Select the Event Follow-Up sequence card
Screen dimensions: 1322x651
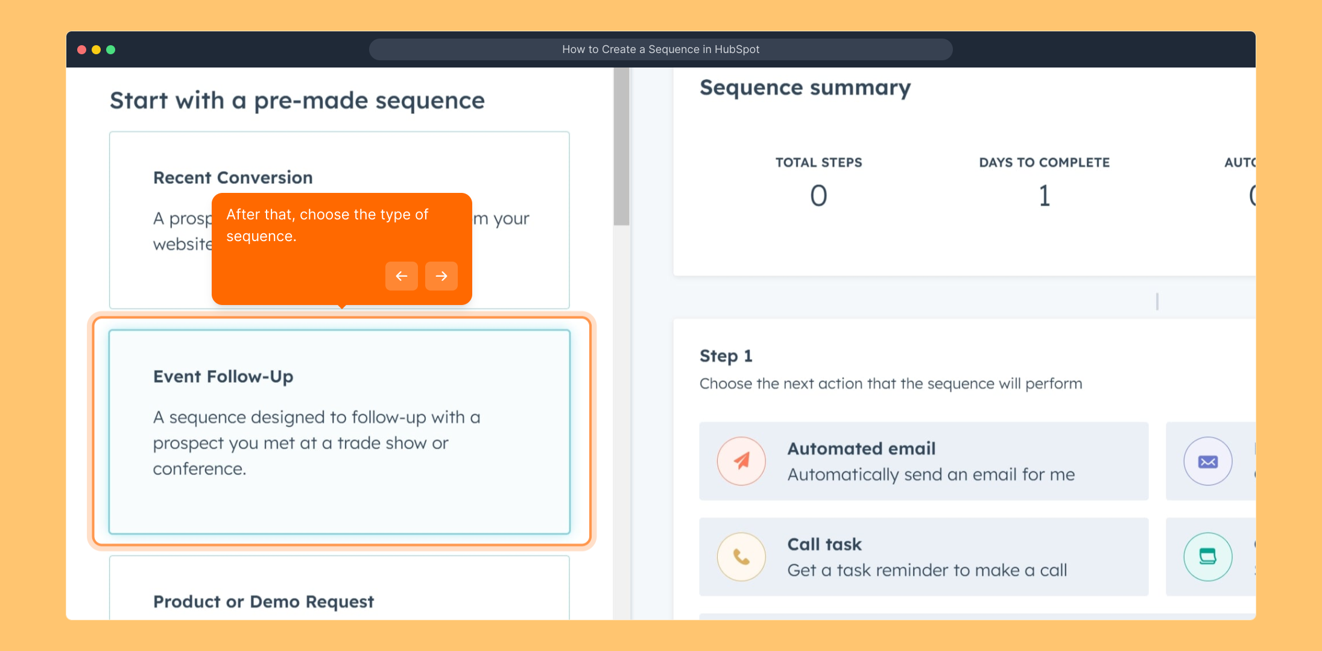(x=339, y=431)
